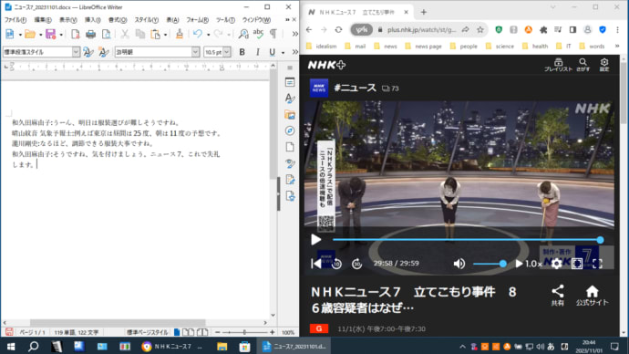Paste from clipboard icon in Writer
629x354 pixels.
[x=155, y=34]
